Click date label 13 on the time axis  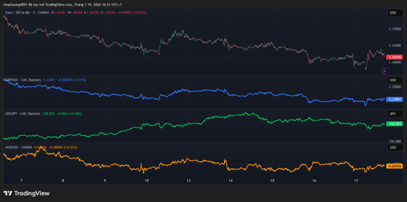click(x=189, y=181)
